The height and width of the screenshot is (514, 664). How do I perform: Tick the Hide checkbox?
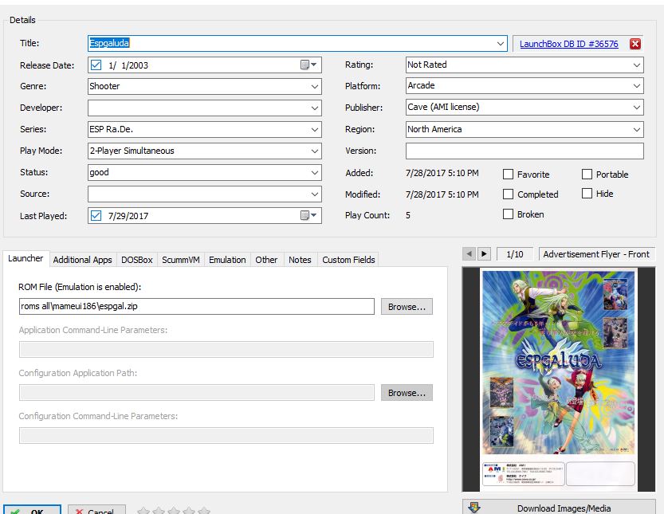(x=587, y=194)
